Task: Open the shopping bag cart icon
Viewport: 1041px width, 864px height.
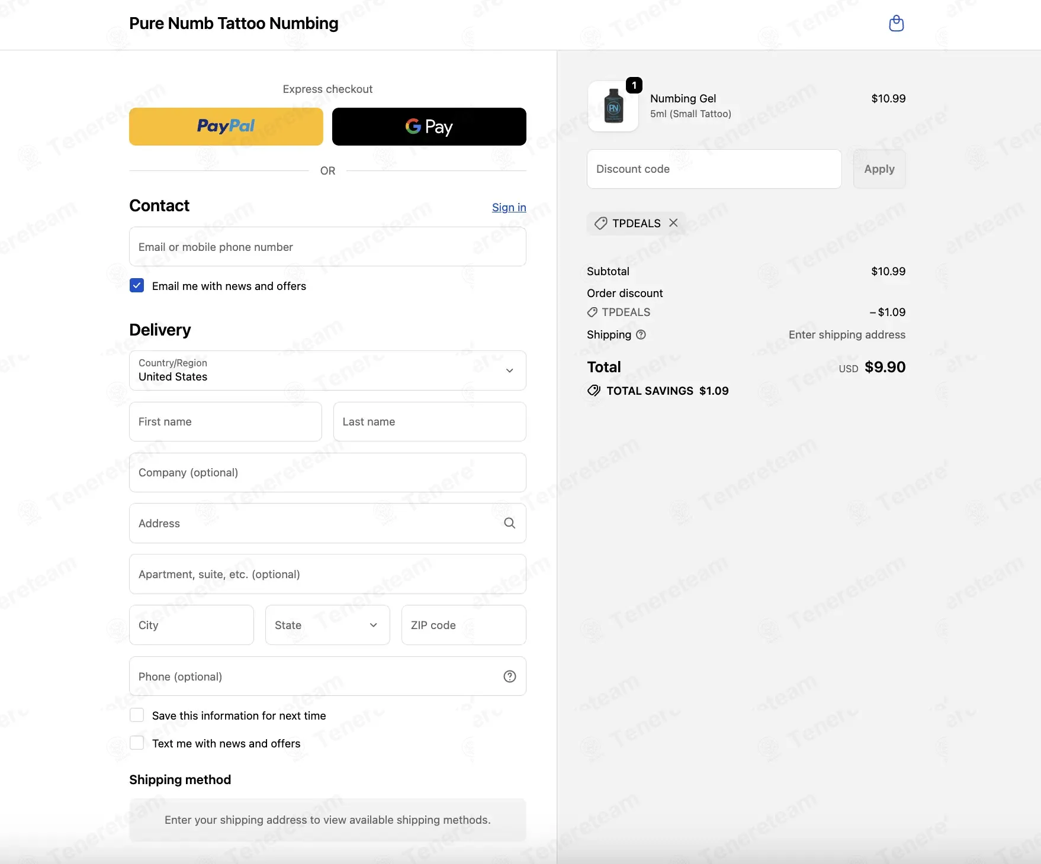Action: tap(897, 24)
